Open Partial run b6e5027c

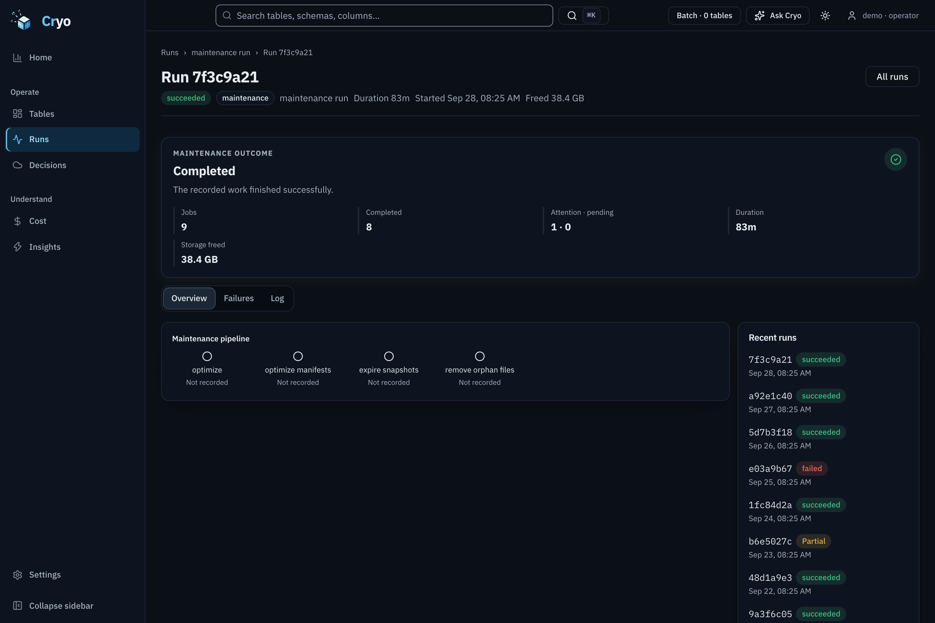pyautogui.click(x=770, y=542)
